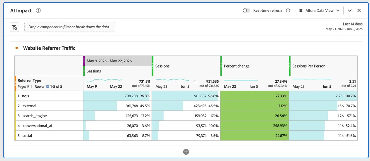Viewport: 370px width, 161px height.
Task: Change rows count link showing 10
Action: point(47,86)
